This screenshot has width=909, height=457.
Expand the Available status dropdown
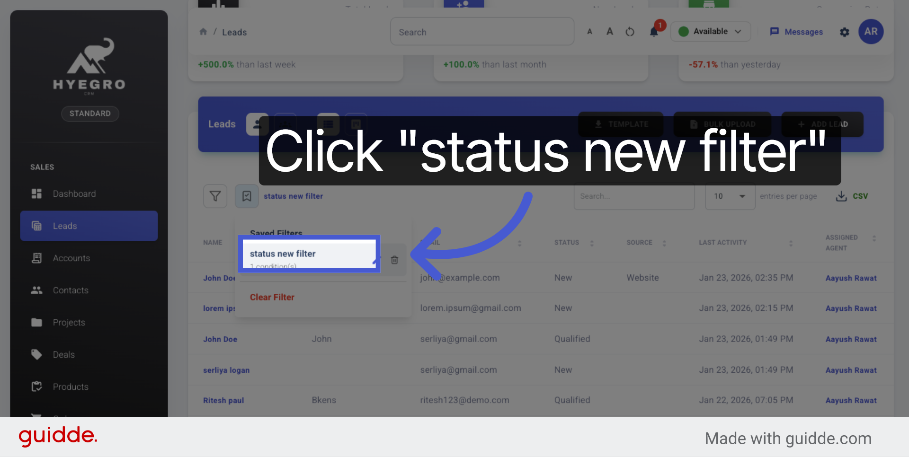[711, 32]
